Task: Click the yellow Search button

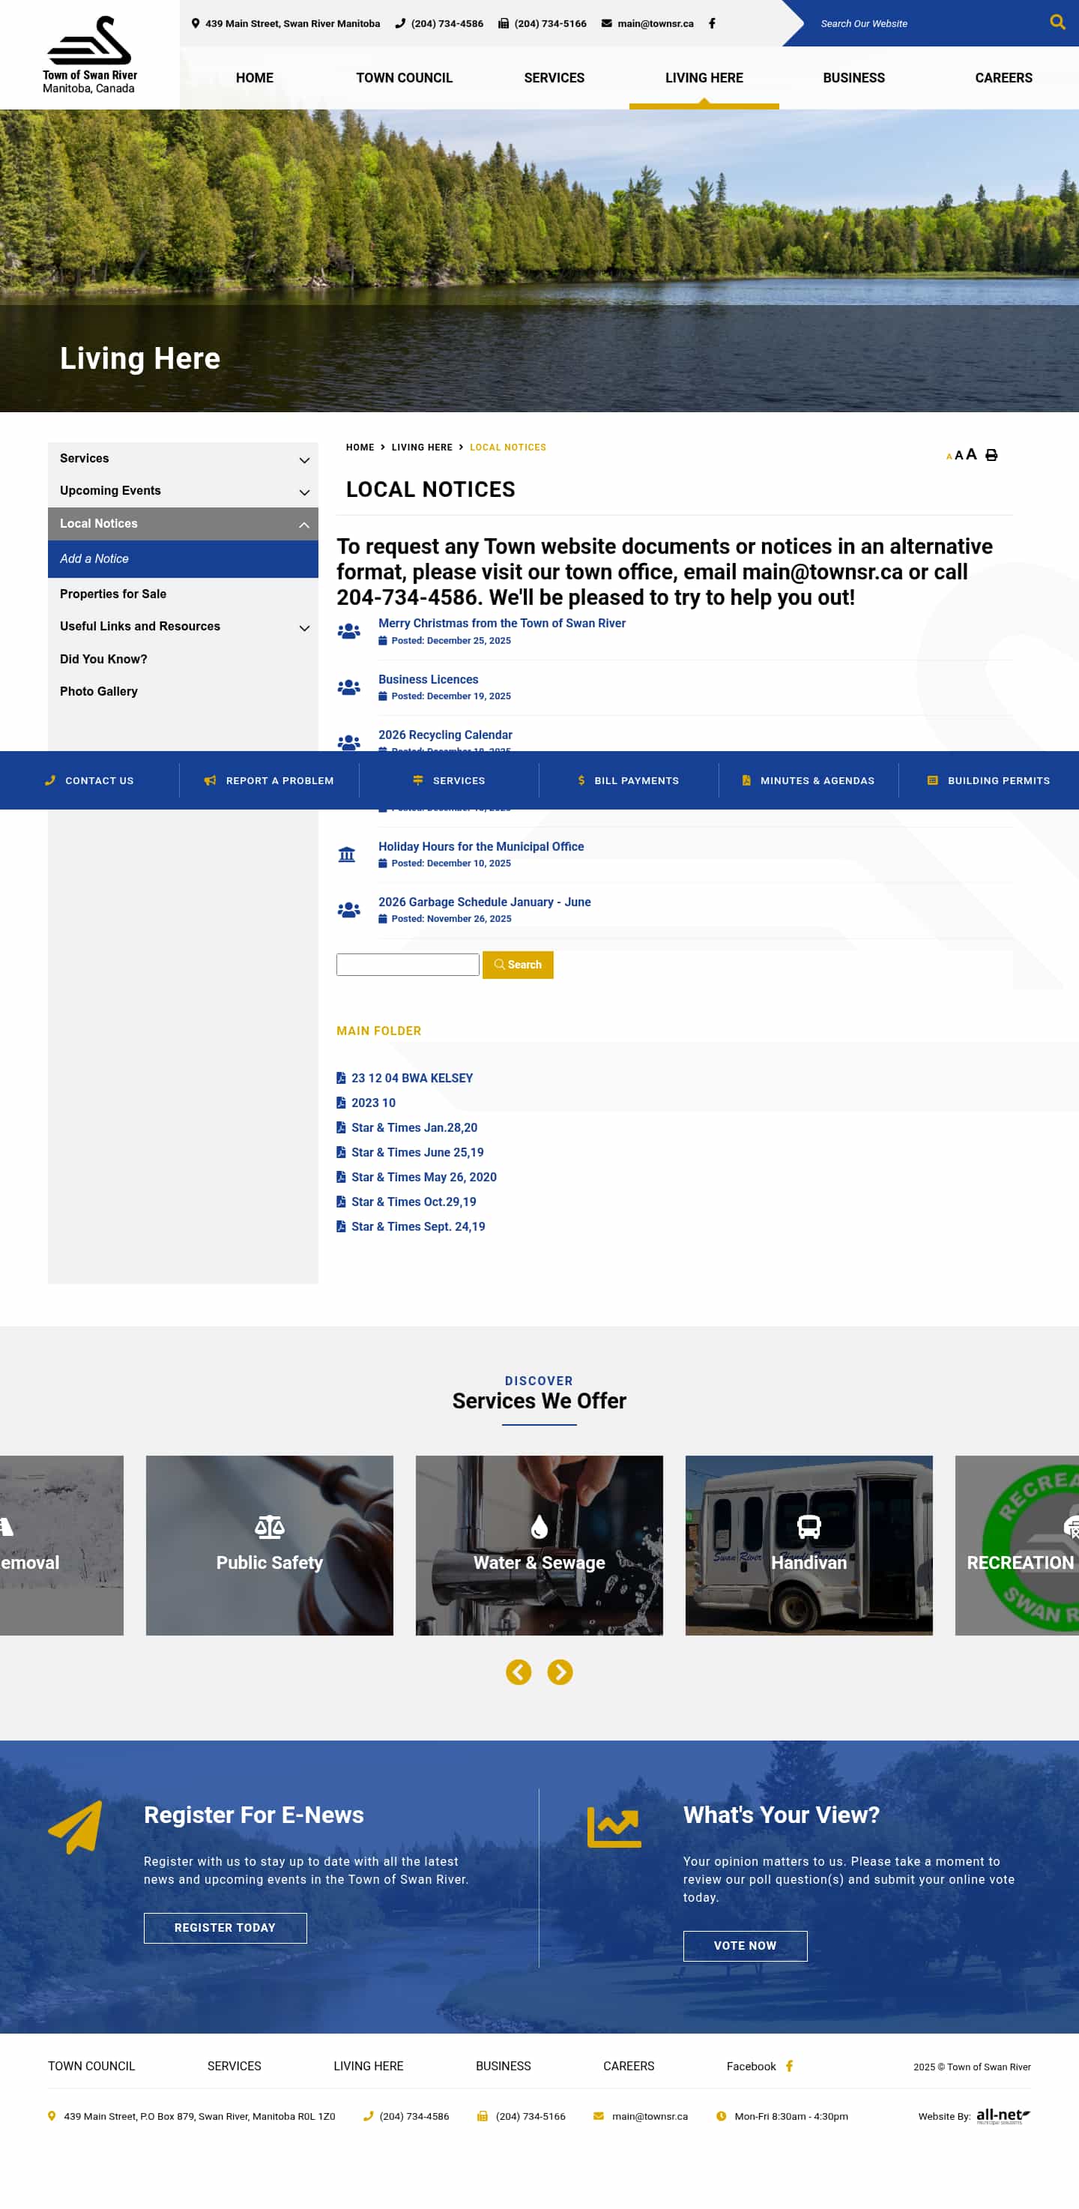Action: (518, 965)
